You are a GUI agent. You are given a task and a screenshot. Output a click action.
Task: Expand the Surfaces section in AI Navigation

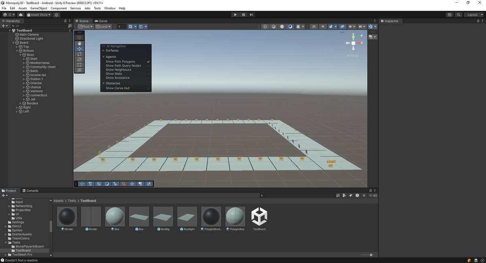[103, 51]
